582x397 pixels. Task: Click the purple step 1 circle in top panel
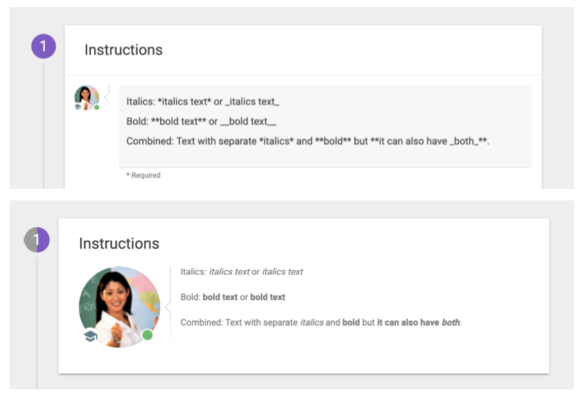pos(44,46)
